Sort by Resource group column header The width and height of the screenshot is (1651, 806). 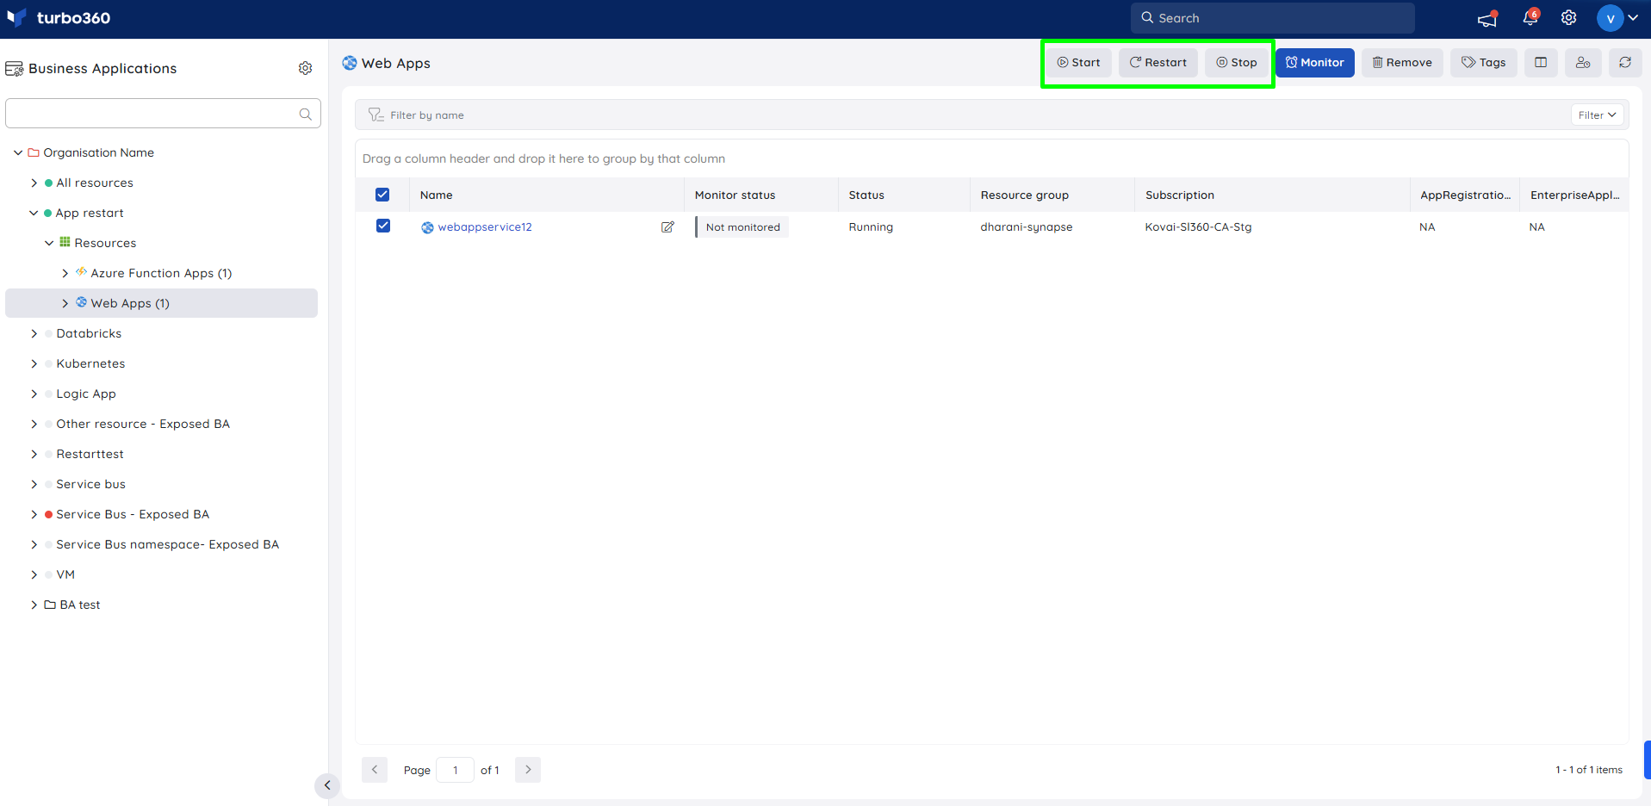(1025, 195)
